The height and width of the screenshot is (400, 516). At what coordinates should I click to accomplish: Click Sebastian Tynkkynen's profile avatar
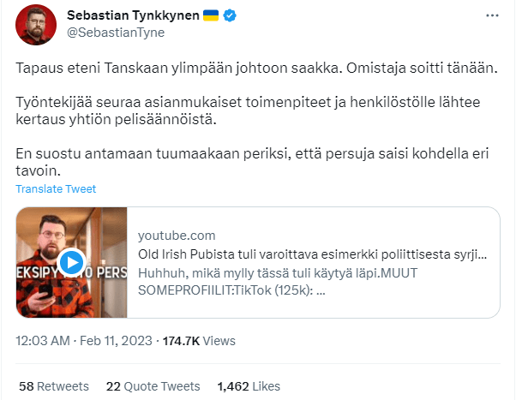pos(37,26)
